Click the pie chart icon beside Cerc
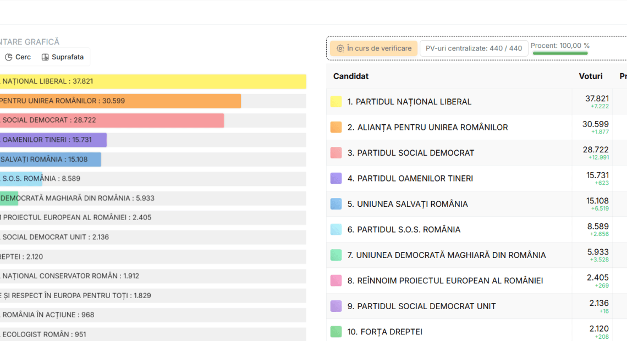The width and height of the screenshot is (627, 341). 9,57
